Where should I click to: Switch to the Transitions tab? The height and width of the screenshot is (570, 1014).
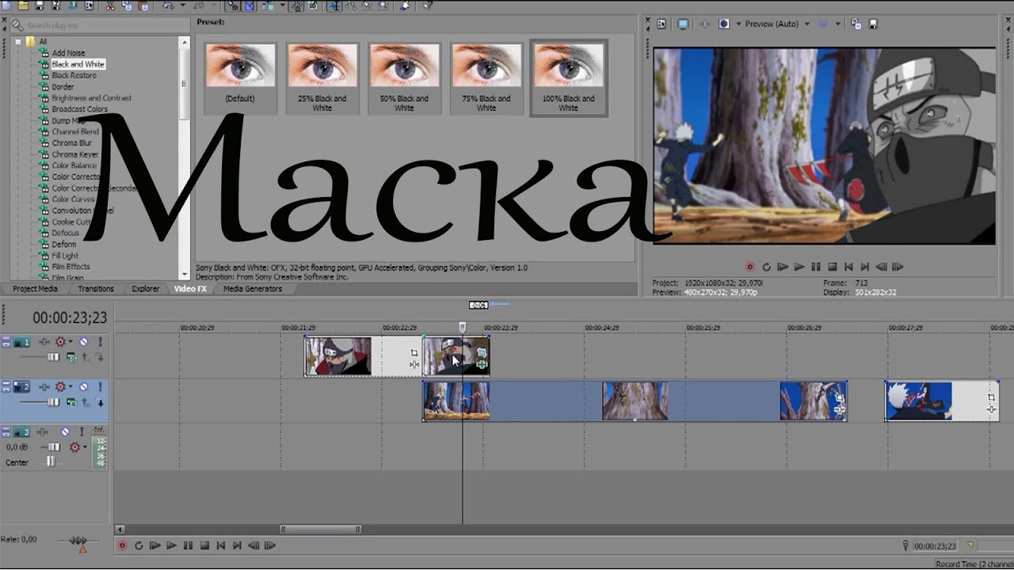click(x=96, y=289)
